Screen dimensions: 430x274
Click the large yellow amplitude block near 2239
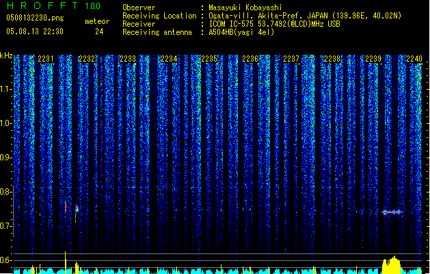pyautogui.click(x=392, y=265)
